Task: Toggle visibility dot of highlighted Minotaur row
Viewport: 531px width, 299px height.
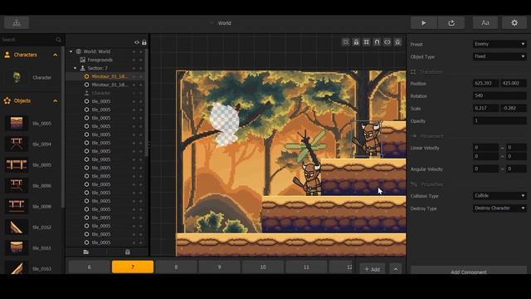Action: pos(134,76)
